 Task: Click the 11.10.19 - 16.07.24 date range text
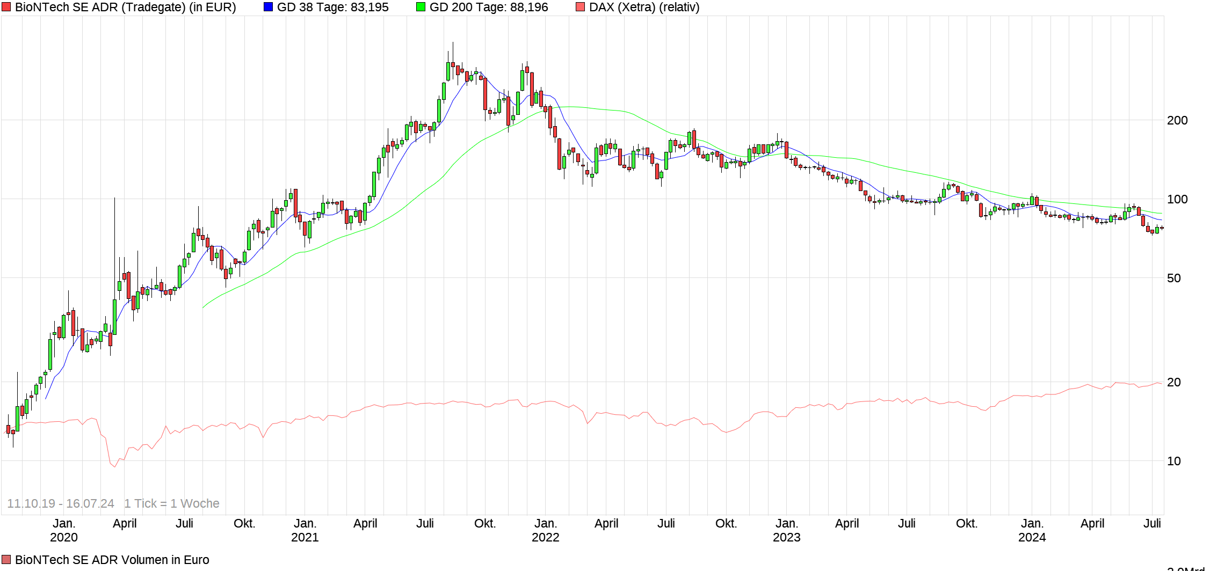(61, 503)
